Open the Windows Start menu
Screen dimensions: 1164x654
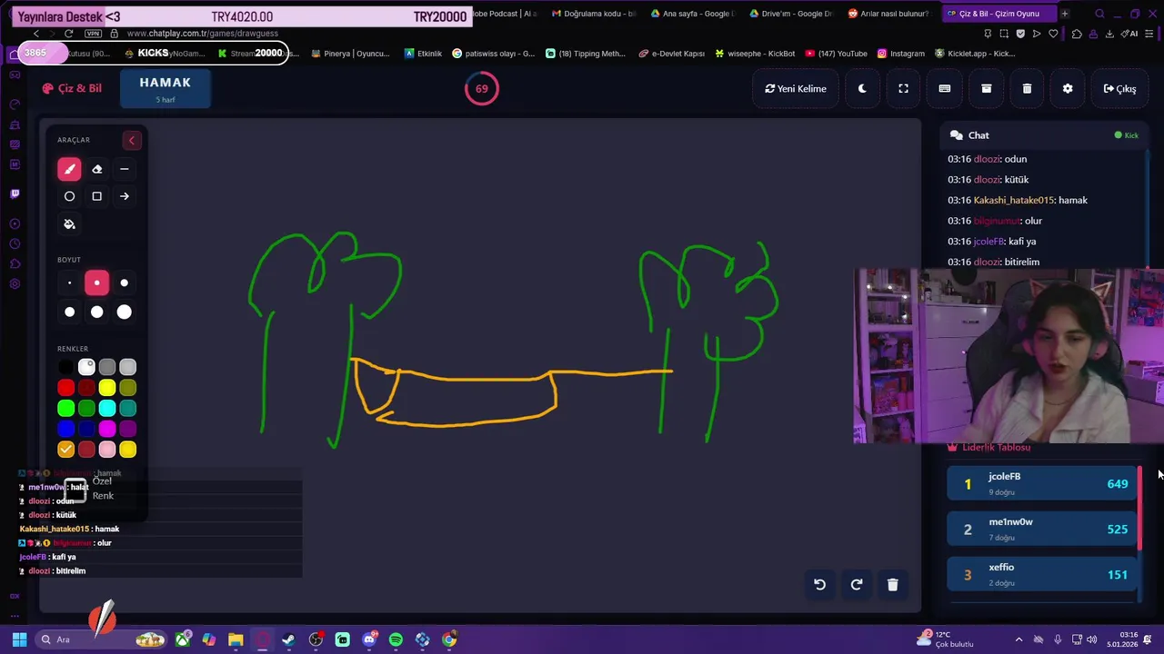point(19,639)
